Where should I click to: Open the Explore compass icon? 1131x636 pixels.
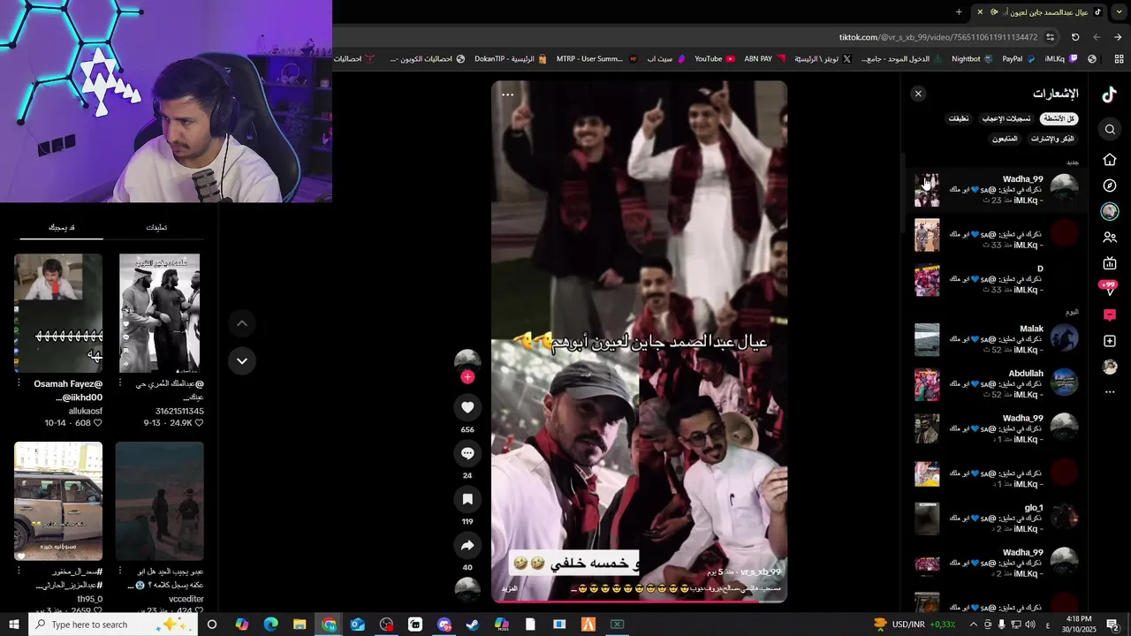tap(1110, 185)
